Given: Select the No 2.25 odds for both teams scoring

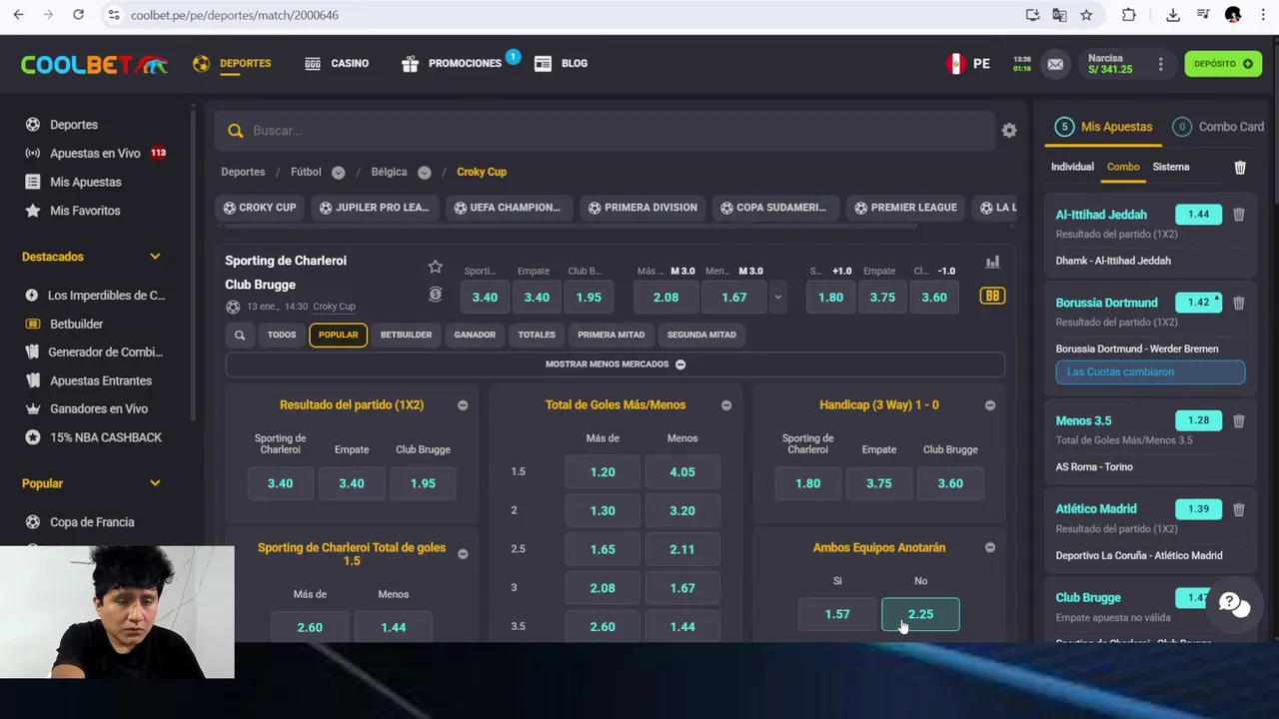Looking at the screenshot, I should click(x=920, y=615).
